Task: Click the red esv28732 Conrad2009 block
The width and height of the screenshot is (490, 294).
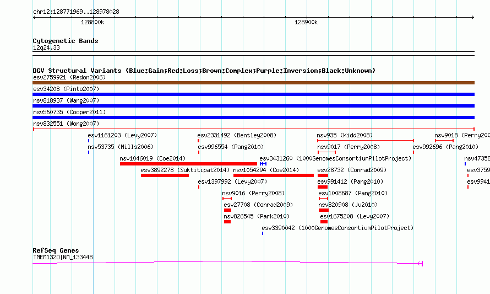Action: click(323, 175)
